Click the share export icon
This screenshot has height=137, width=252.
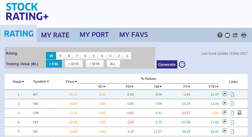coord(235,35)
